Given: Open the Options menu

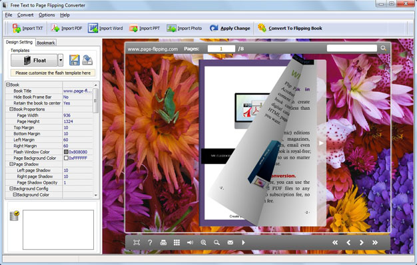Looking at the screenshot, I should 47,15.
